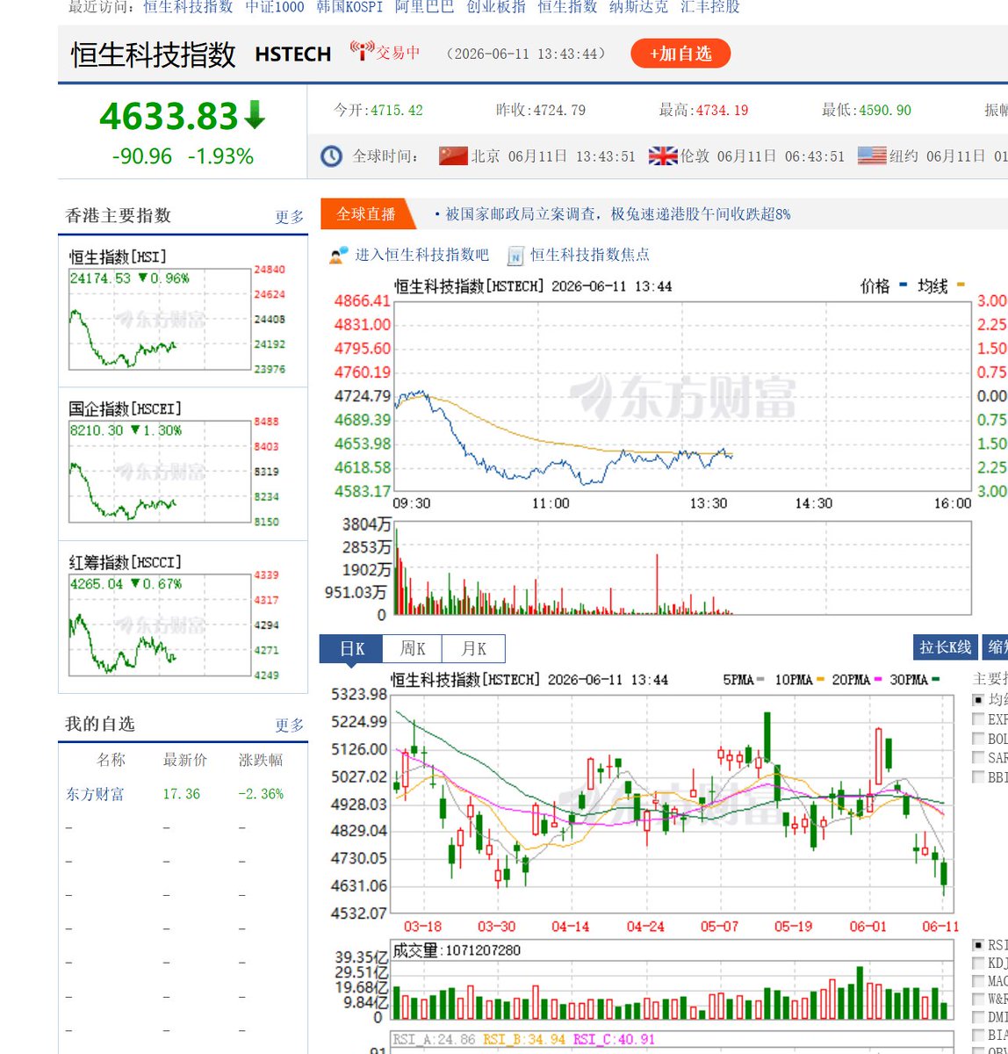This screenshot has height=1054, width=1008.
Task: Click the news document icon before 恒生科技指数焦点
Action: pyautogui.click(x=515, y=256)
